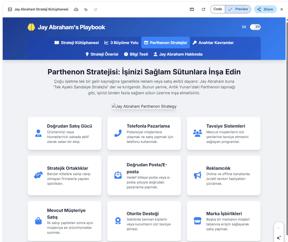Open the console panel icon
288x242 pixels.
point(192,9)
